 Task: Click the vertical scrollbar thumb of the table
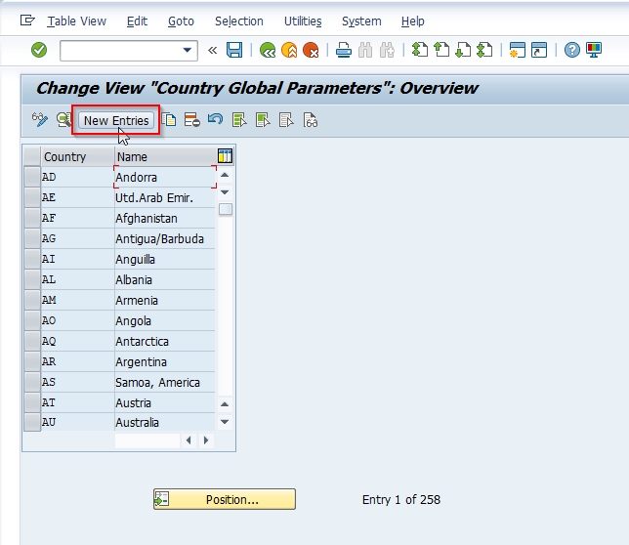point(225,209)
